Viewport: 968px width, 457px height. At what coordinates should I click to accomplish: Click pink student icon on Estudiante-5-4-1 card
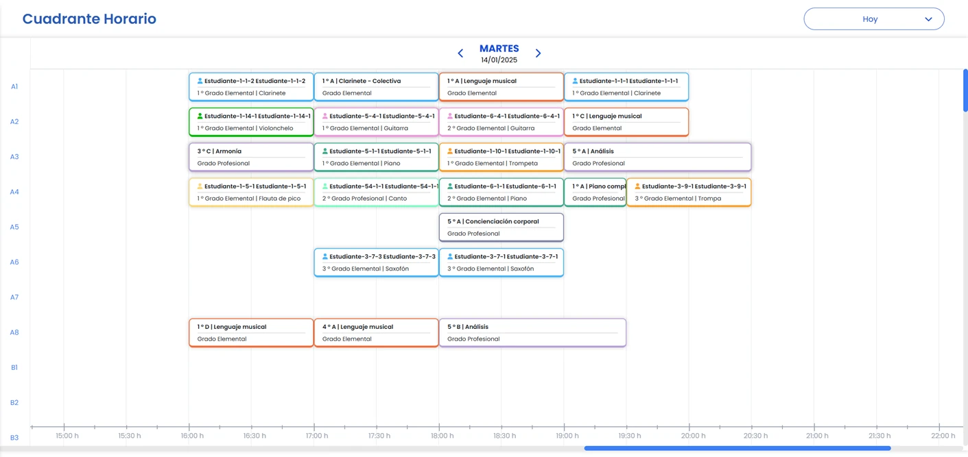pos(325,116)
